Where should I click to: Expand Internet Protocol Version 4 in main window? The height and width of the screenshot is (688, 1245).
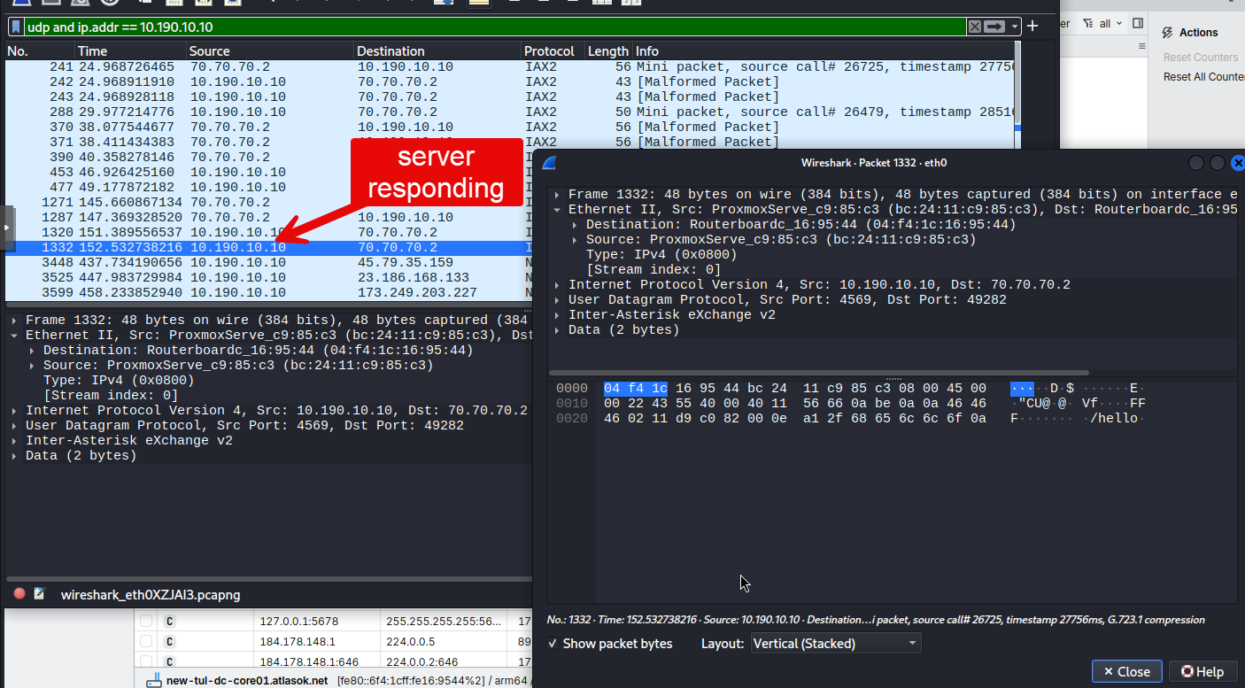coord(14,411)
